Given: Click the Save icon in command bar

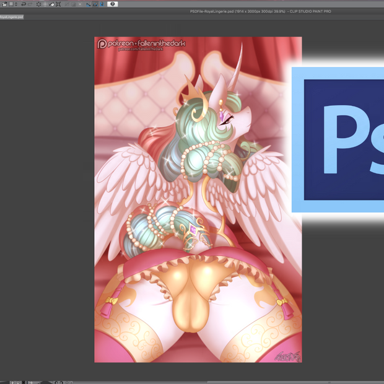Looking at the screenshot, I should point(11,4).
